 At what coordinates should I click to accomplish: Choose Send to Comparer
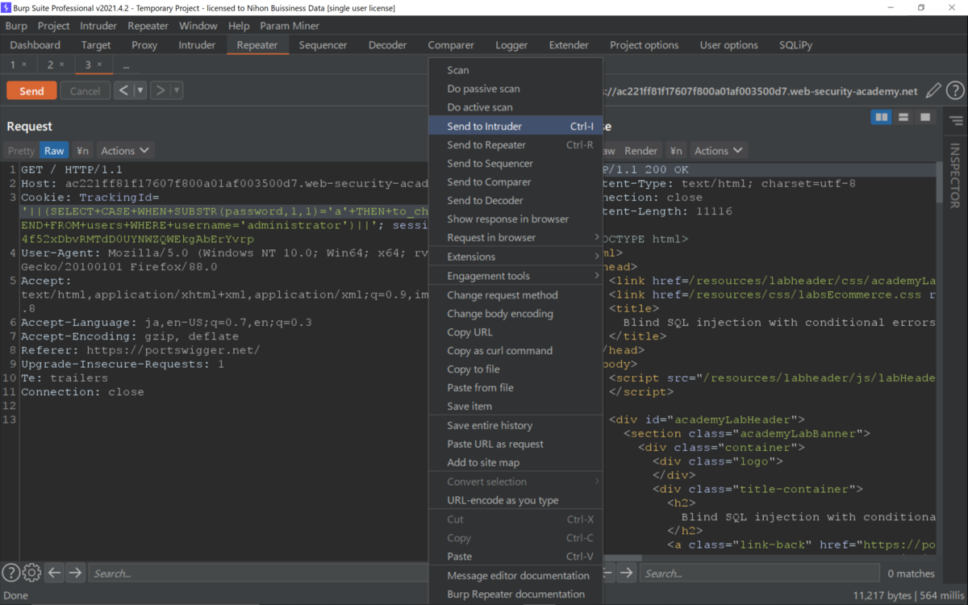tap(515, 181)
